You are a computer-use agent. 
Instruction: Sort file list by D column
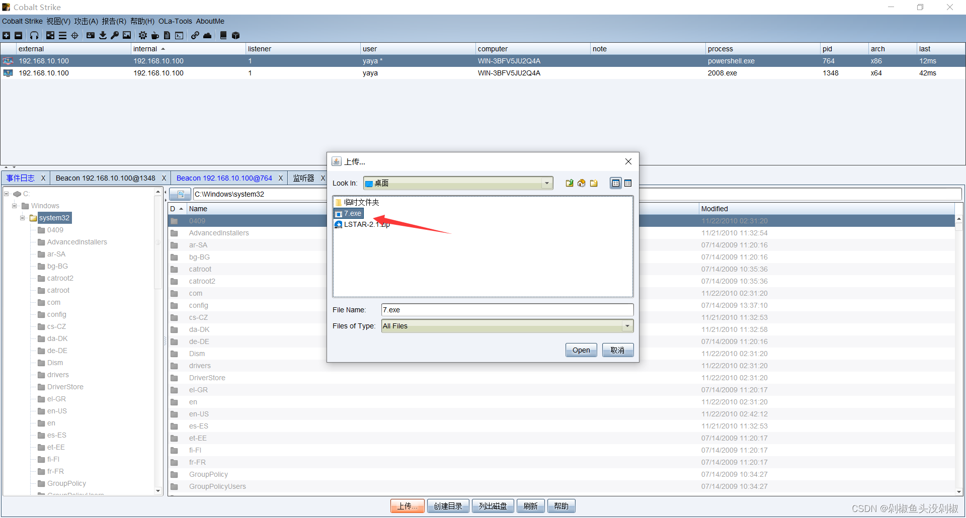tap(177, 209)
